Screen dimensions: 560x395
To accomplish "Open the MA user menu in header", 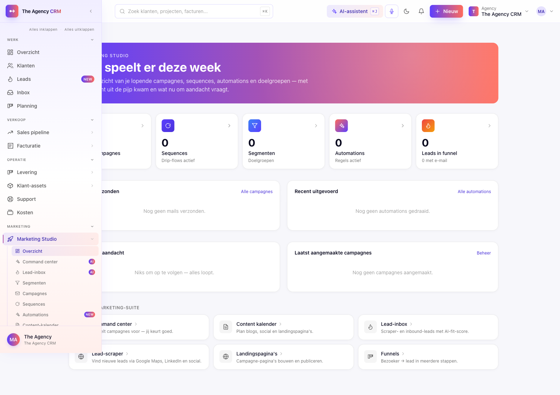I will [545, 11].
